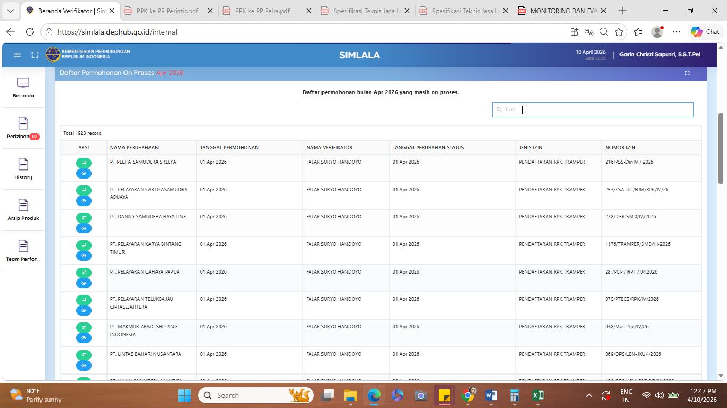Viewport: 727px width, 408px height.
Task: Click green process button for PELAYARAN TELUKBAJAU CIPTASEJAHTERA
Action: coord(84,300)
